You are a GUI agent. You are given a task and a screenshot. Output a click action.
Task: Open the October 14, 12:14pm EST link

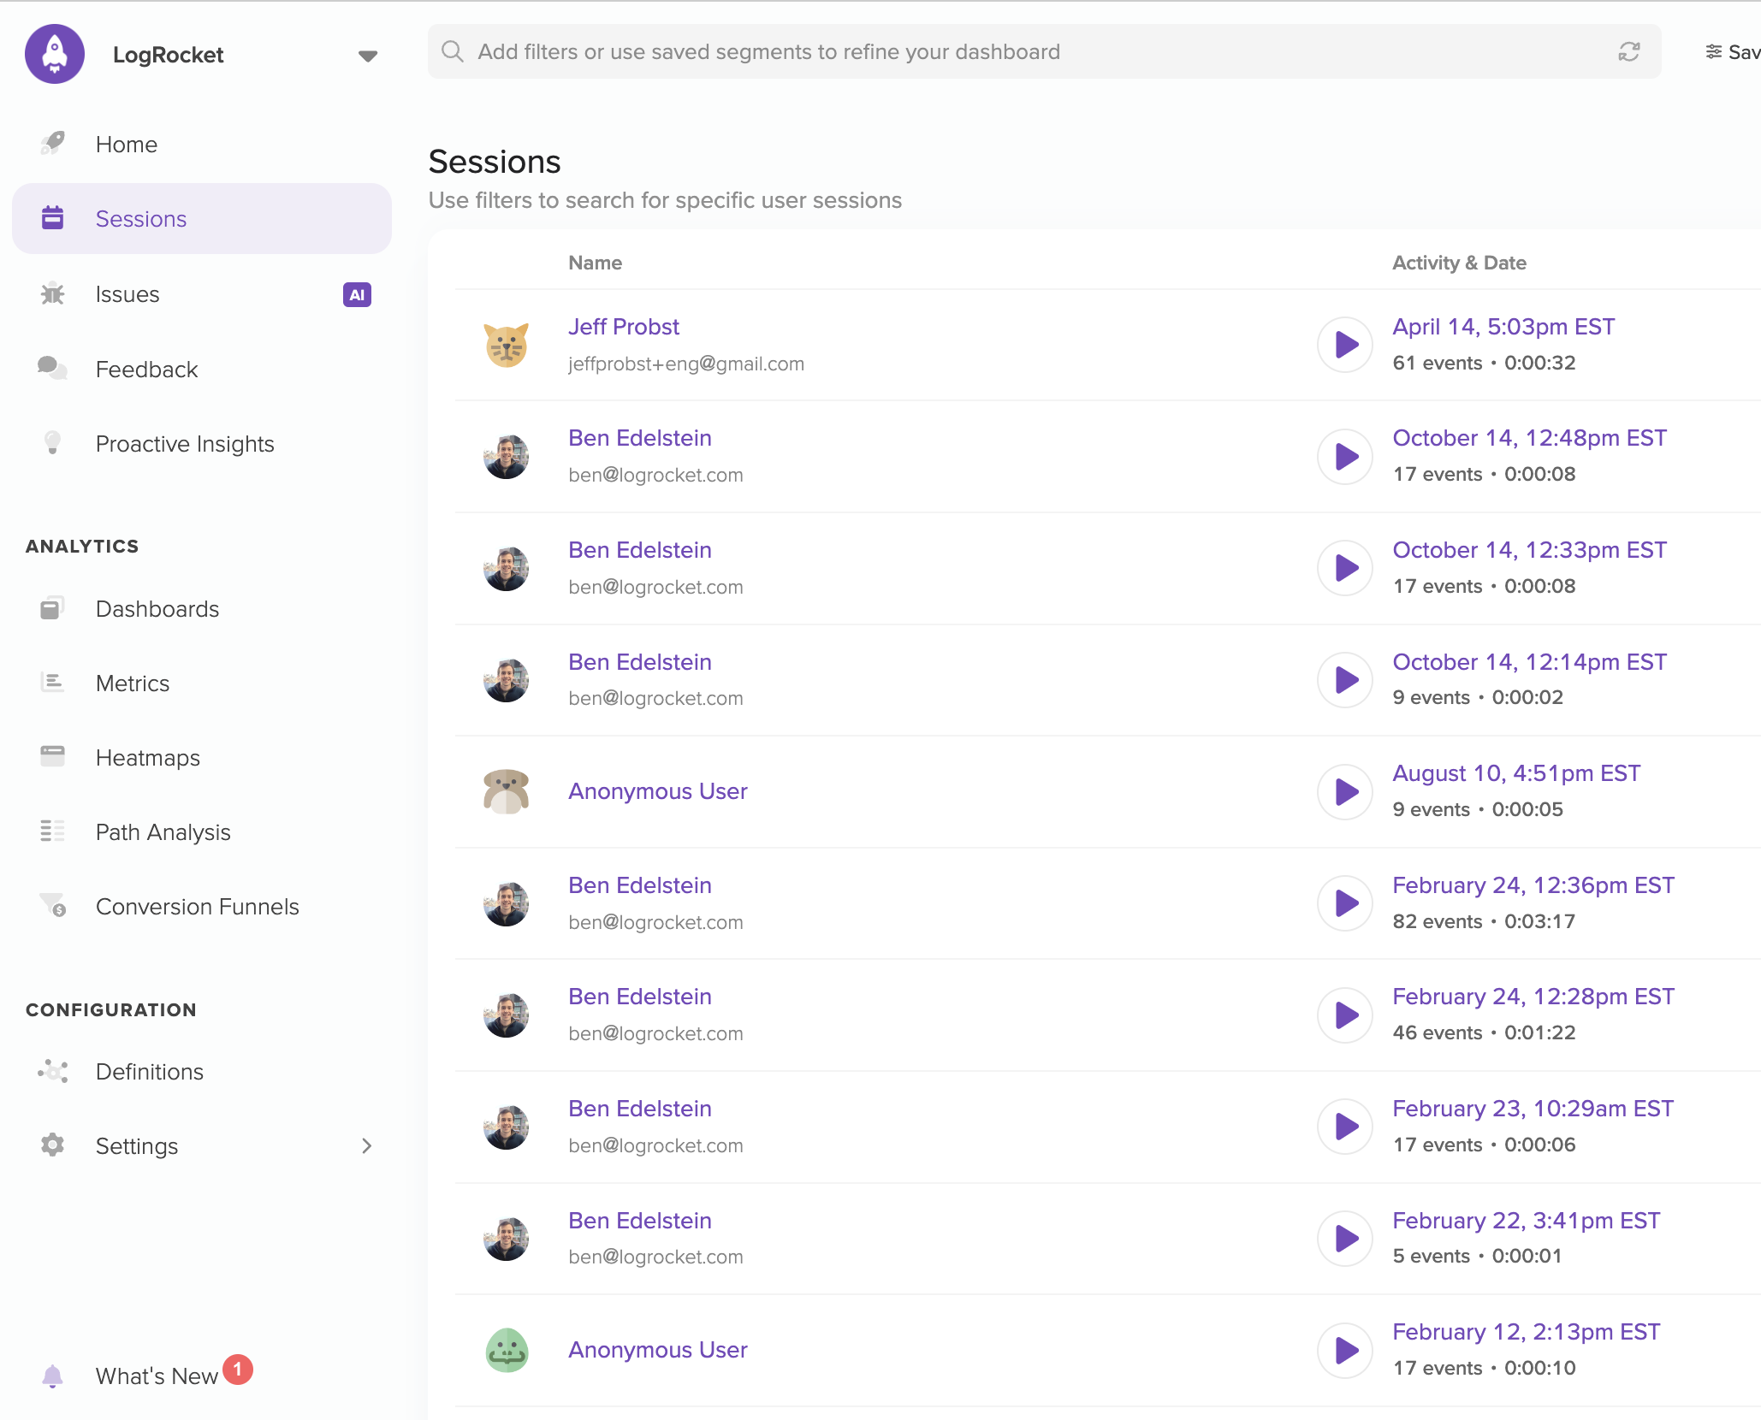coord(1529,662)
